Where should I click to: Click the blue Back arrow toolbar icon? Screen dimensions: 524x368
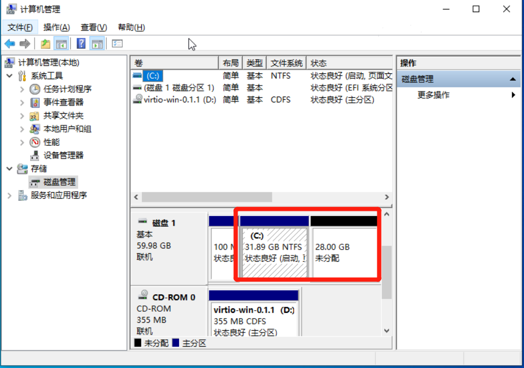10,43
